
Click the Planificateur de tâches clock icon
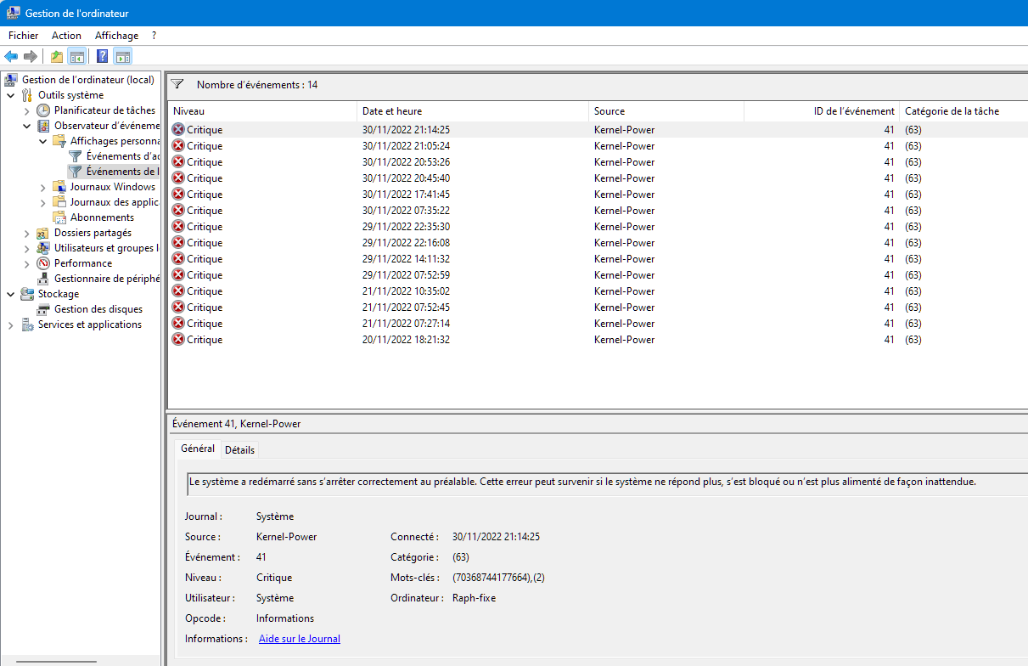pos(43,110)
